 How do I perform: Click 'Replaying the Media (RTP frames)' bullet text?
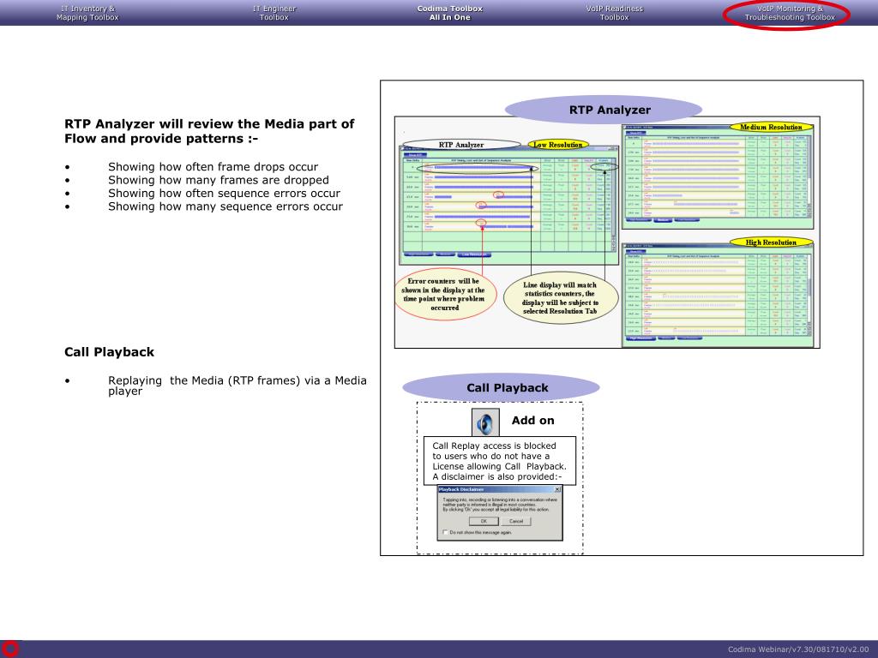click(238, 386)
